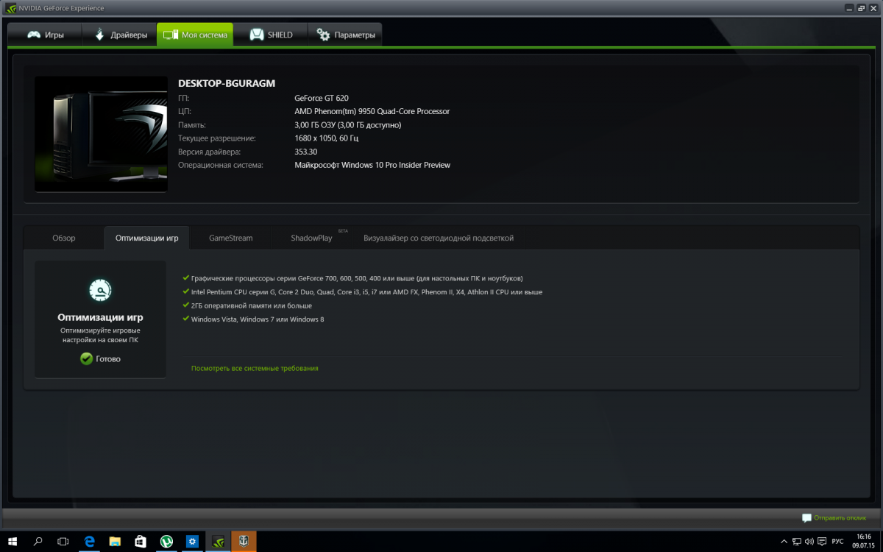
Task: Click the optimization gauge icon
Action: pos(100,291)
